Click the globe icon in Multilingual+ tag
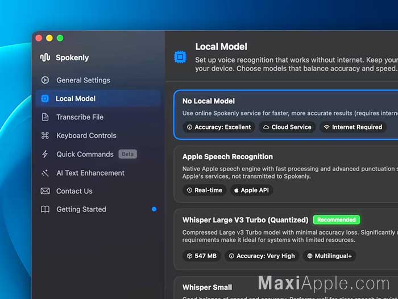The image size is (398, 299). [x=310, y=256]
